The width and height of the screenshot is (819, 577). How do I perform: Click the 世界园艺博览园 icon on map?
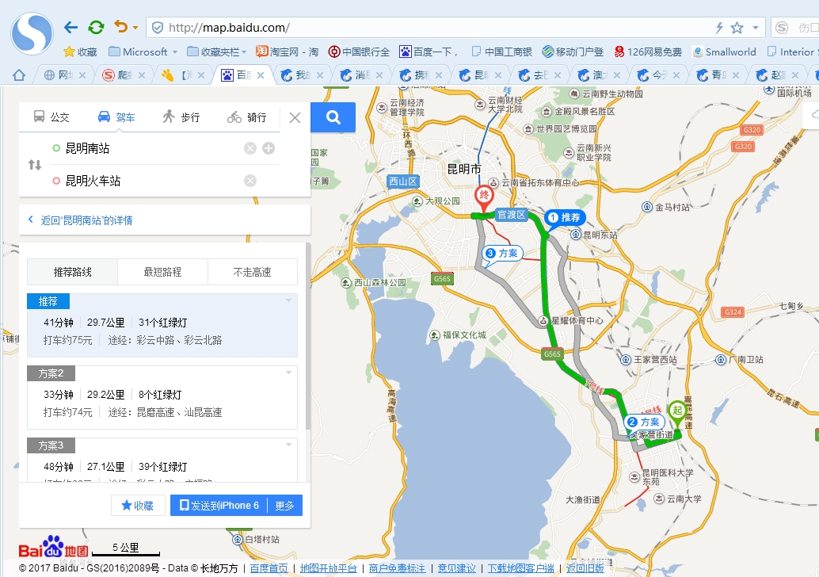click(x=528, y=128)
